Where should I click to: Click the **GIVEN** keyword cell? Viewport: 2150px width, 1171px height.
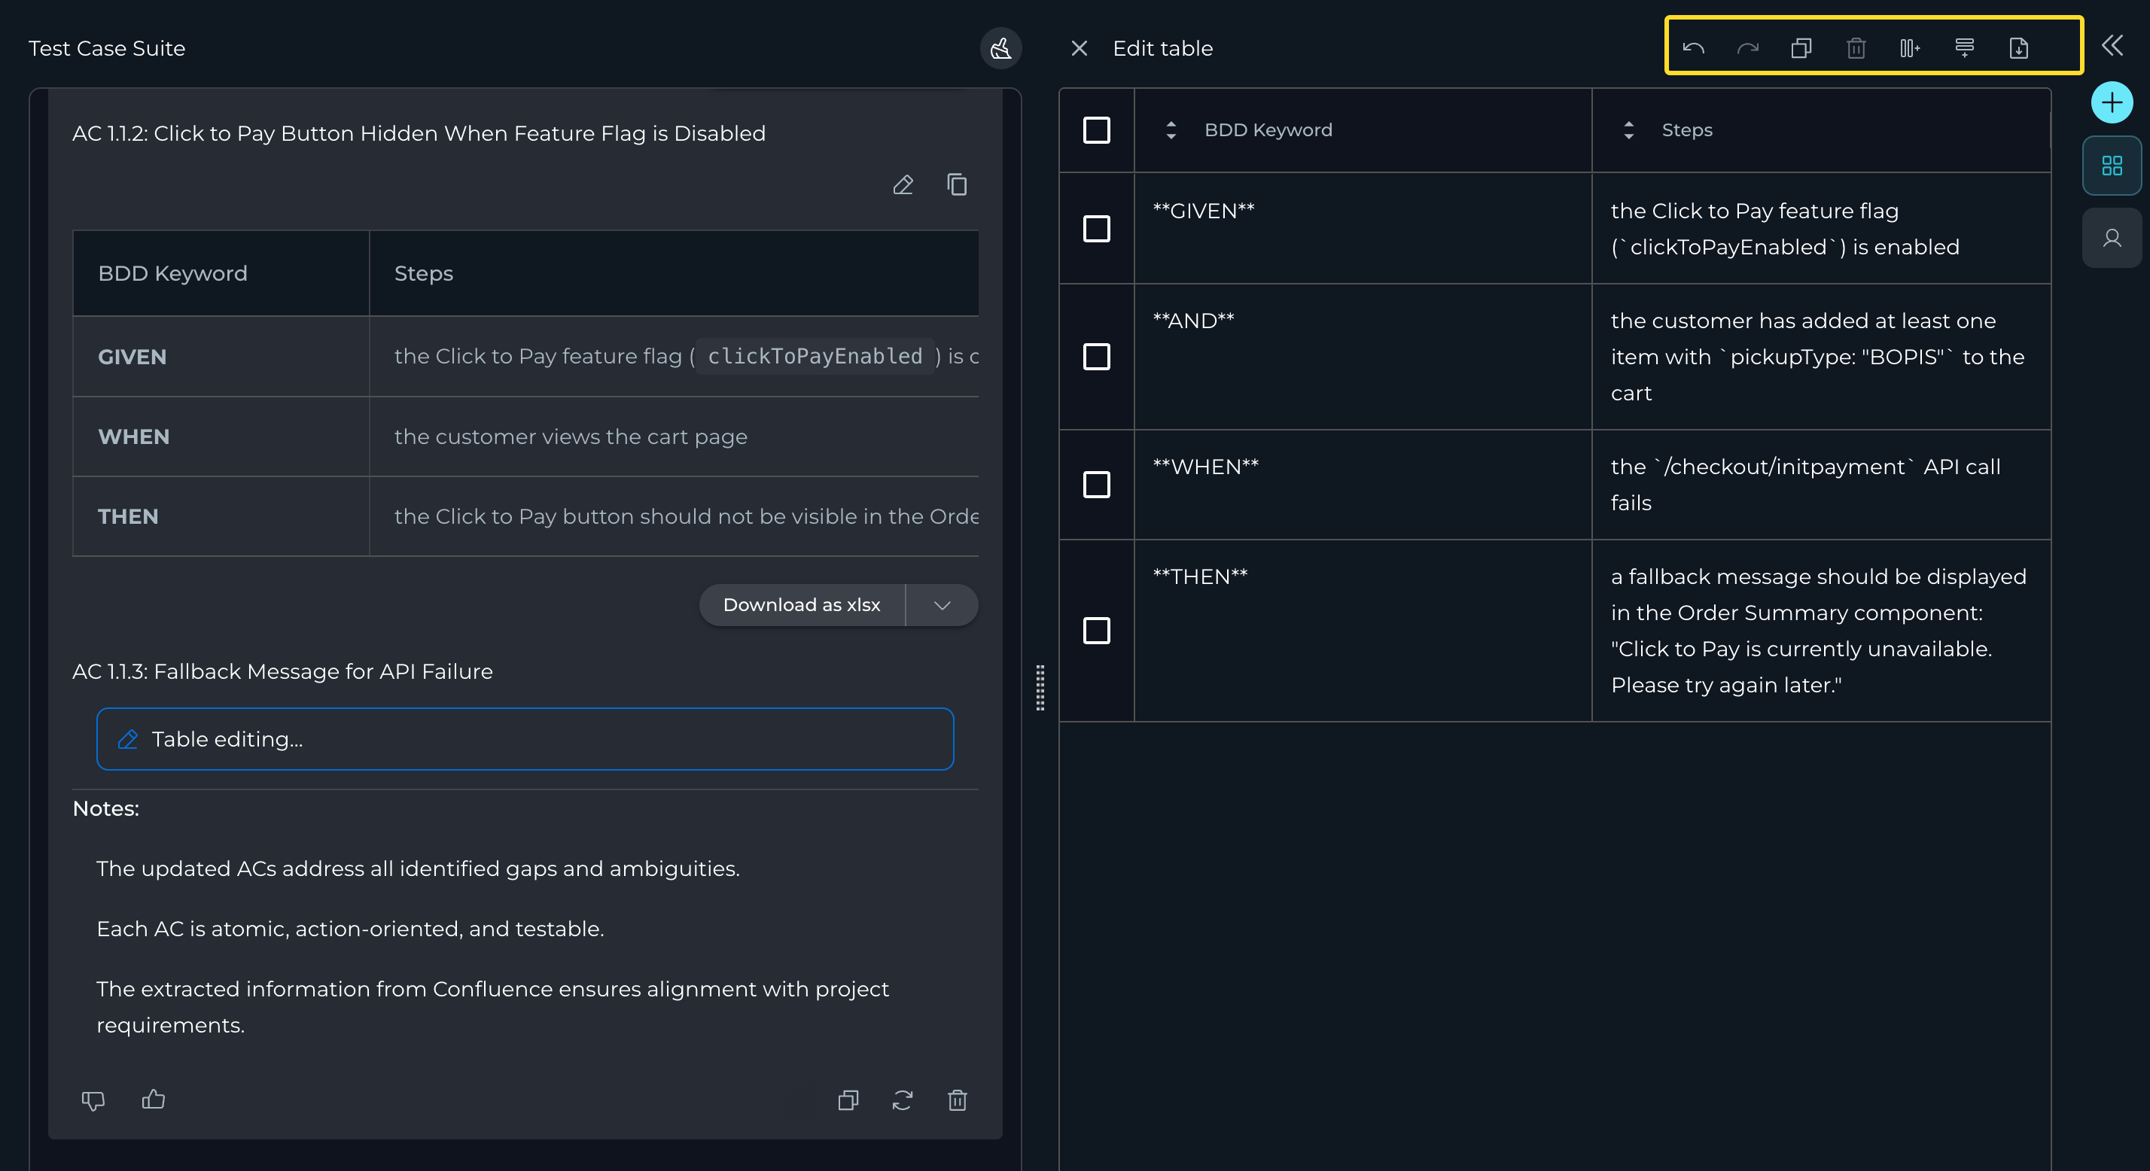[1362, 228]
